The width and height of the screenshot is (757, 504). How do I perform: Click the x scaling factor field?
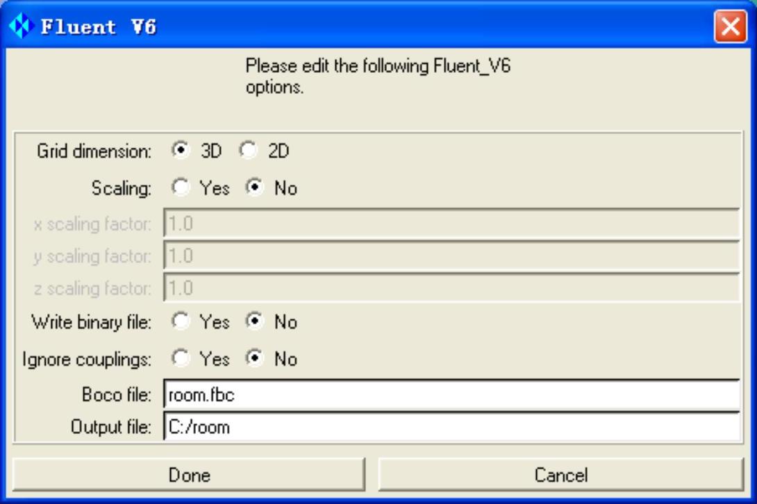[451, 224]
